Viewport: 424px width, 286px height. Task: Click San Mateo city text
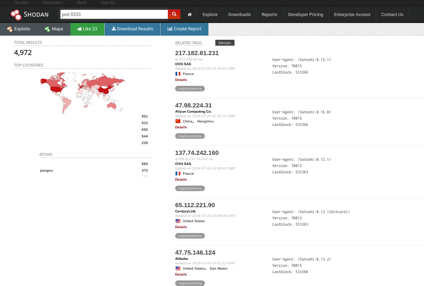(x=218, y=269)
